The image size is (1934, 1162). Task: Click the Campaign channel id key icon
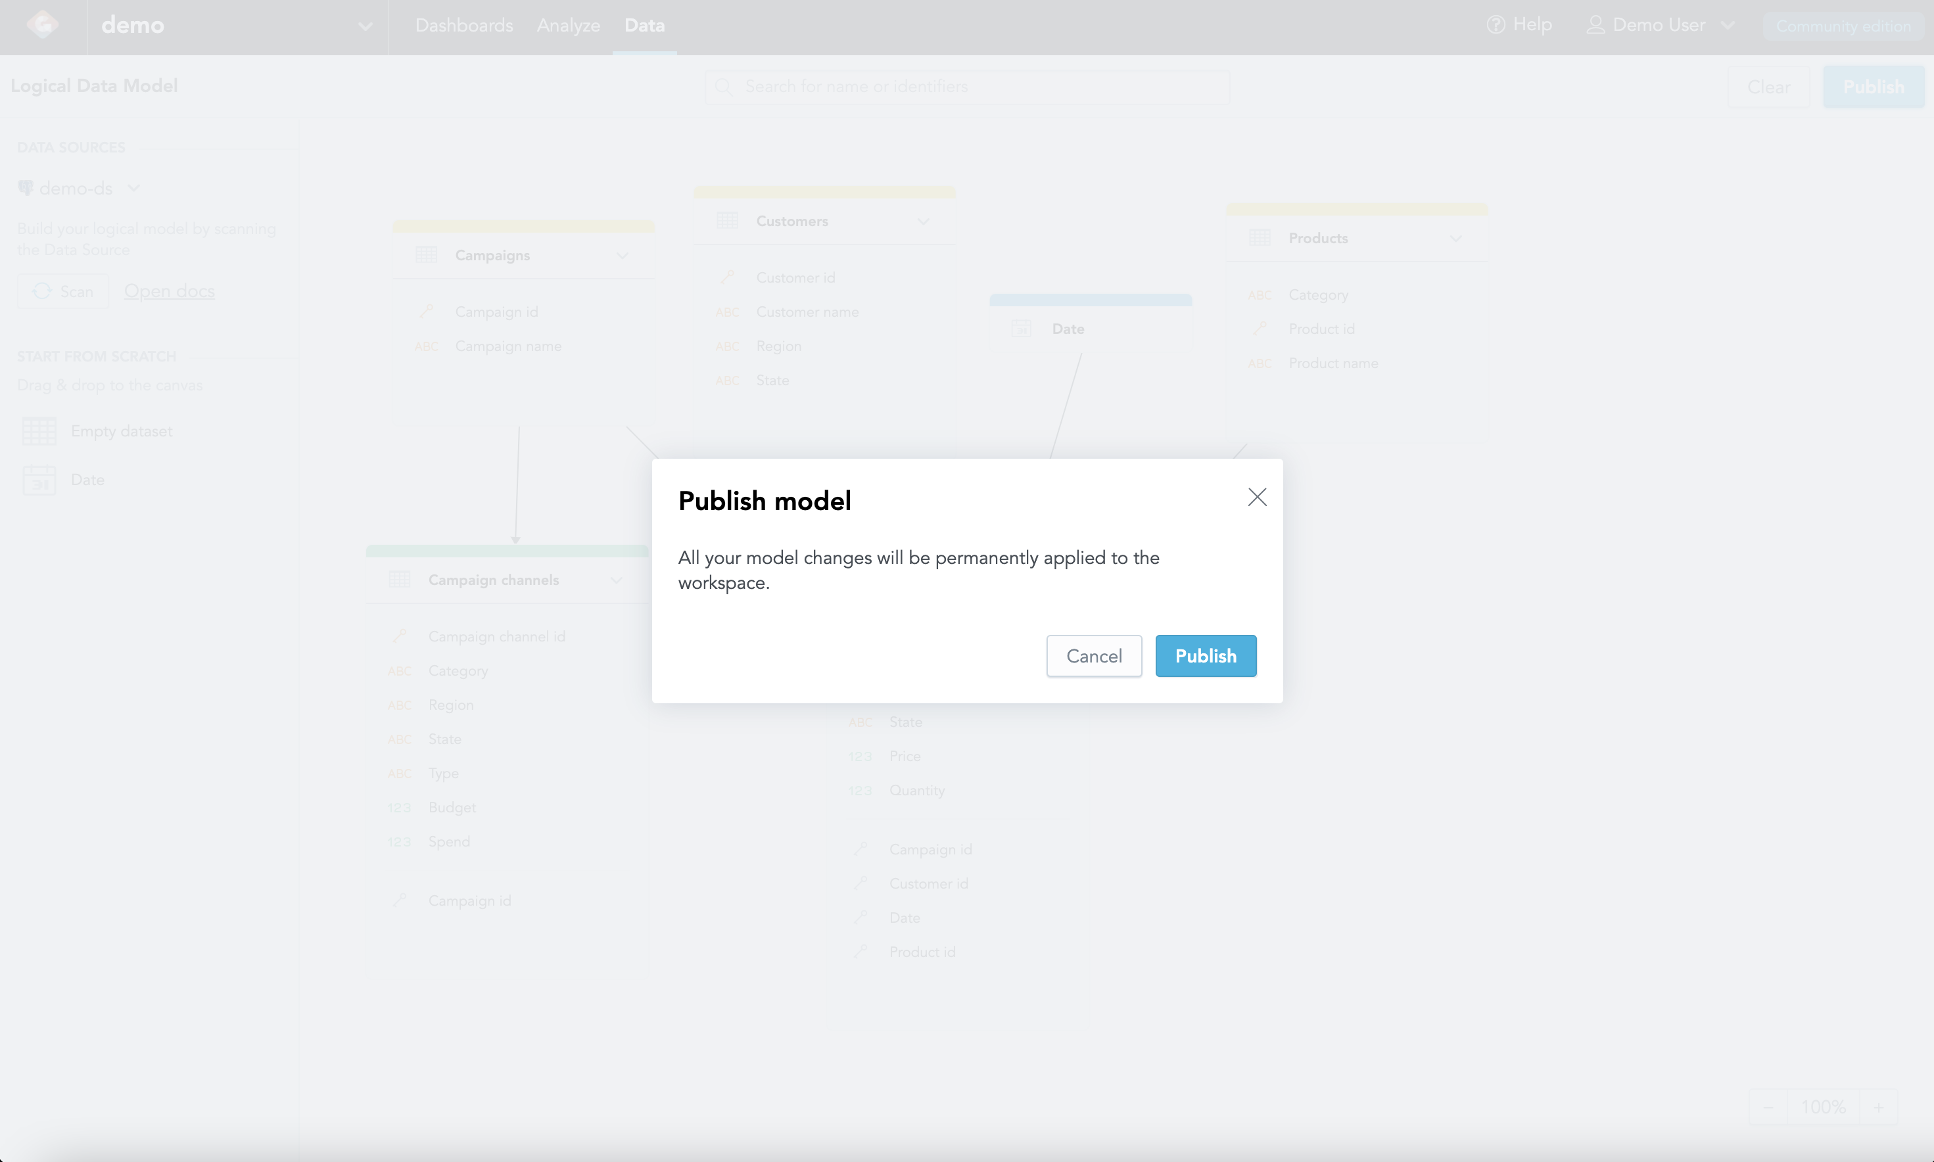[x=399, y=637]
